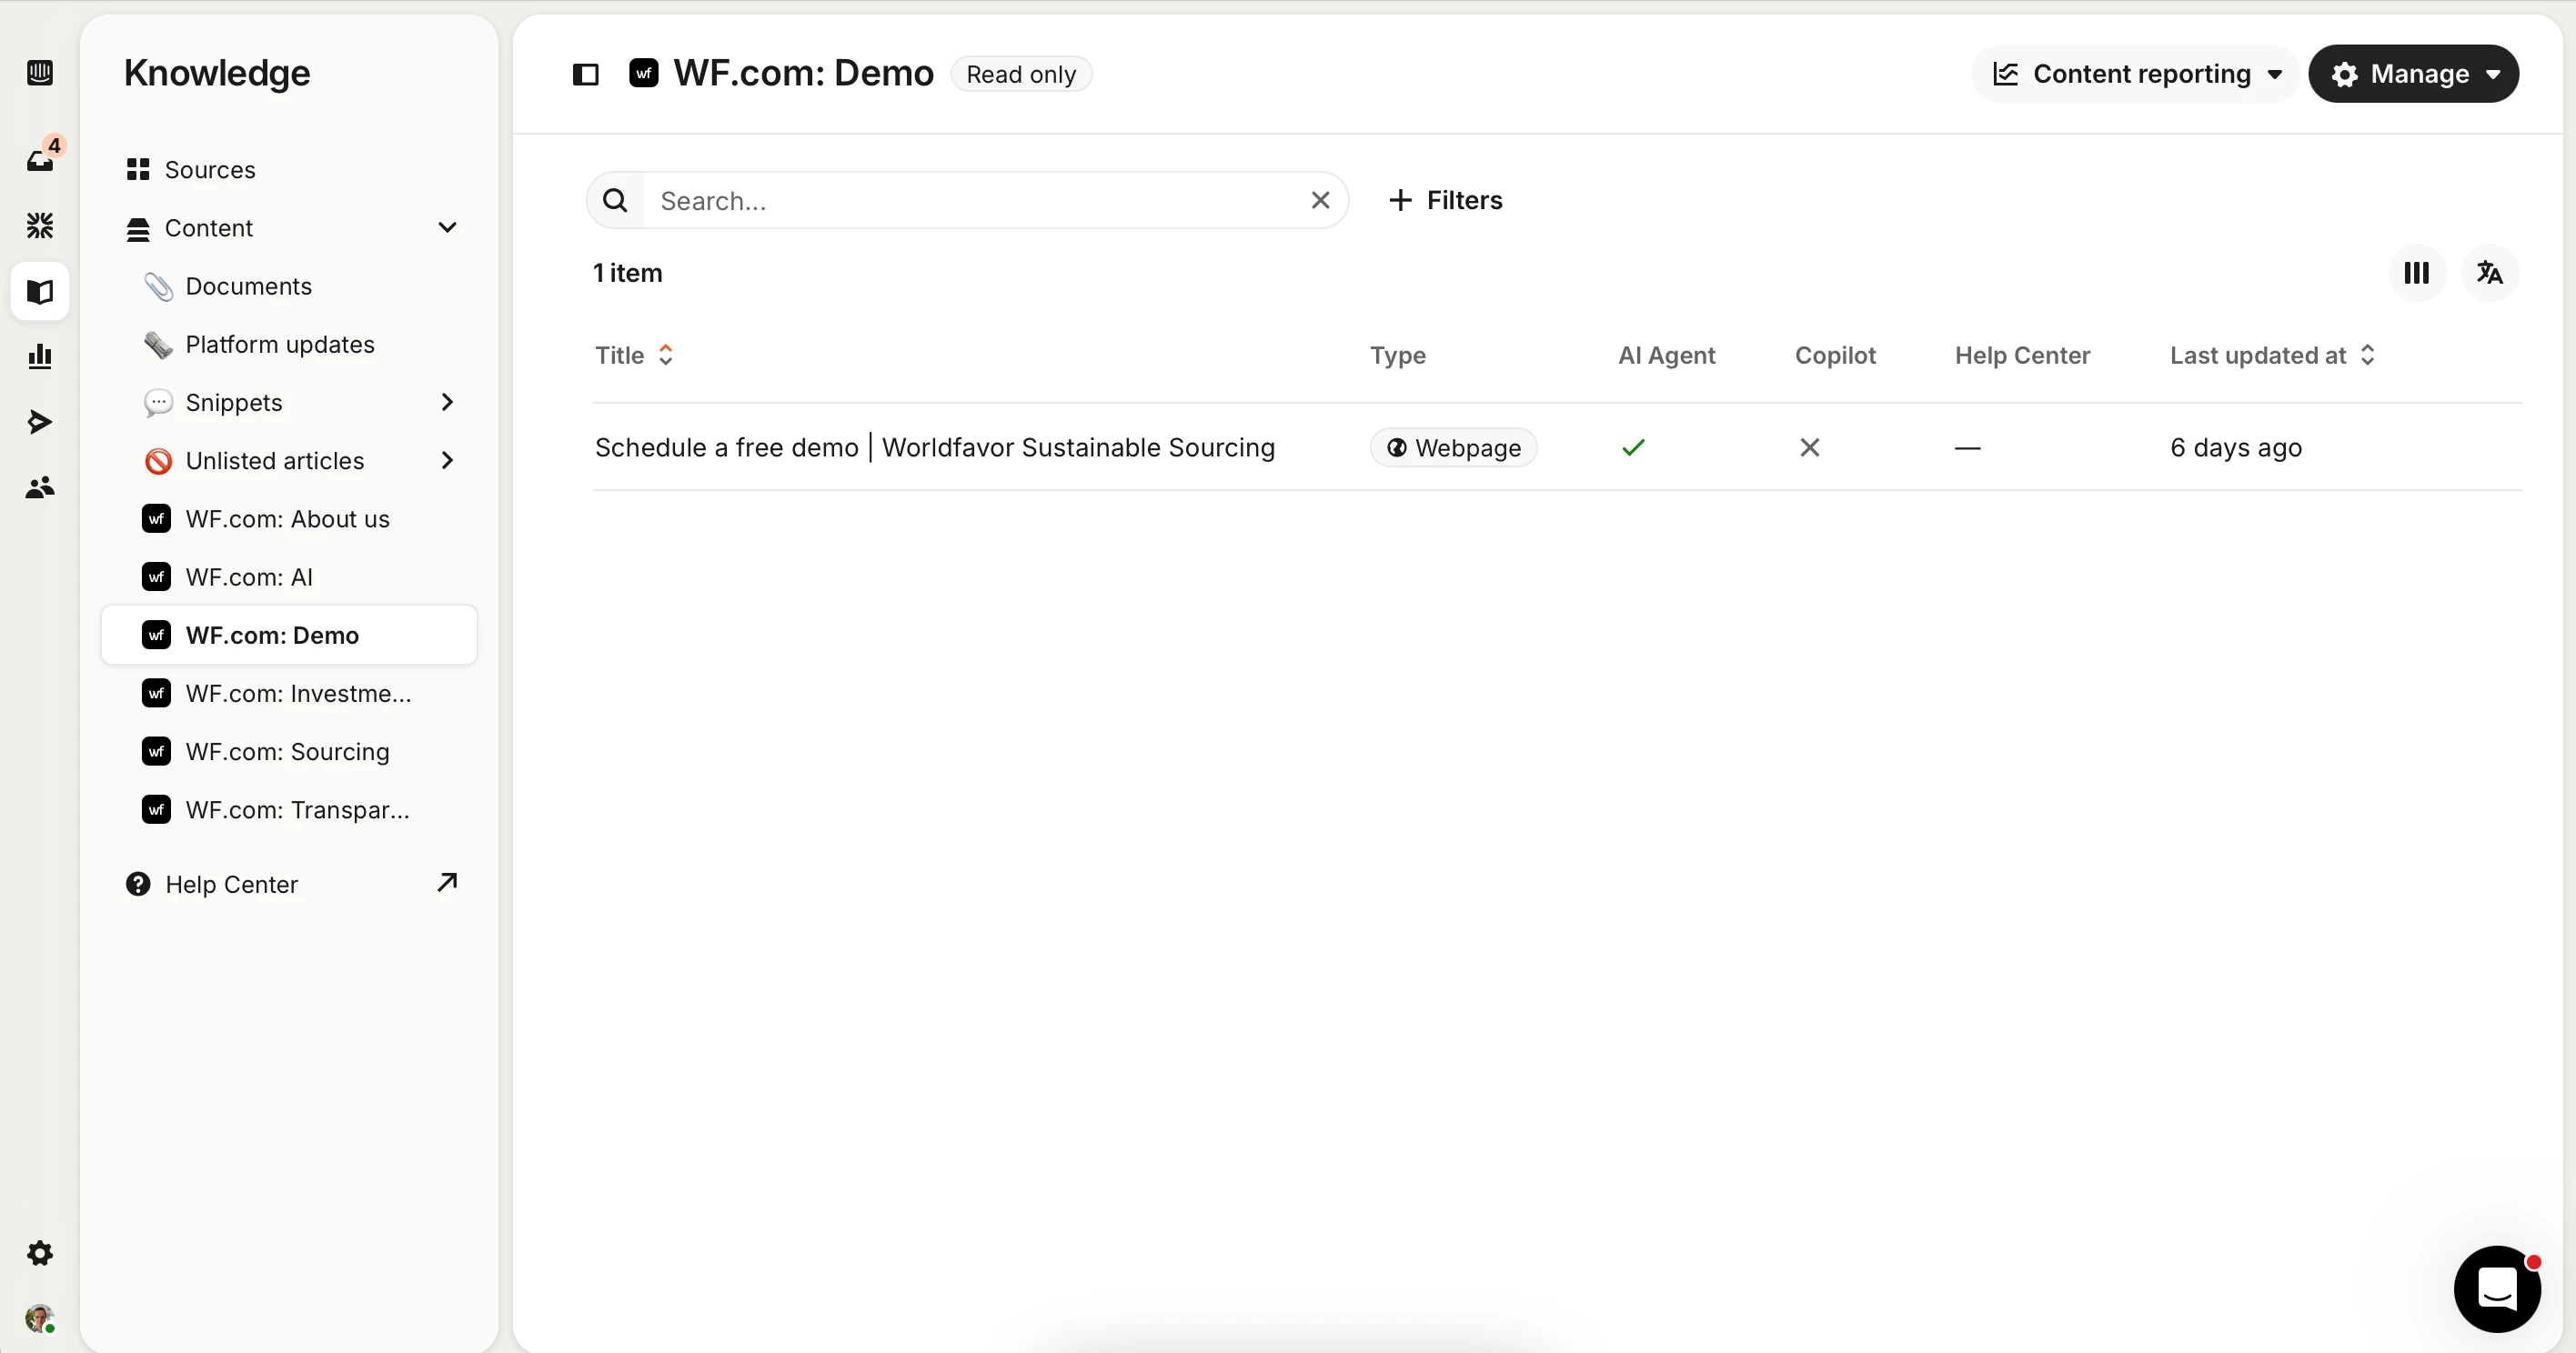Screen dimensions: 2576x1353
Task: Click the wf logo next to the WF.com: Demo heading
Action: (644, 73)
